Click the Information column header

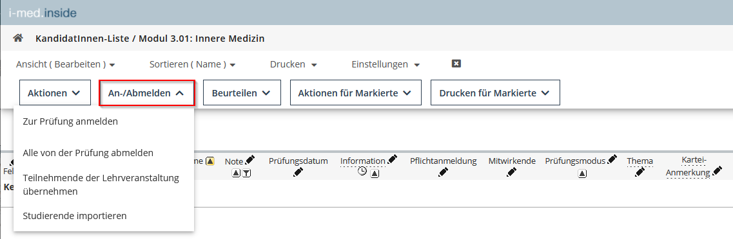click(362, 161)
